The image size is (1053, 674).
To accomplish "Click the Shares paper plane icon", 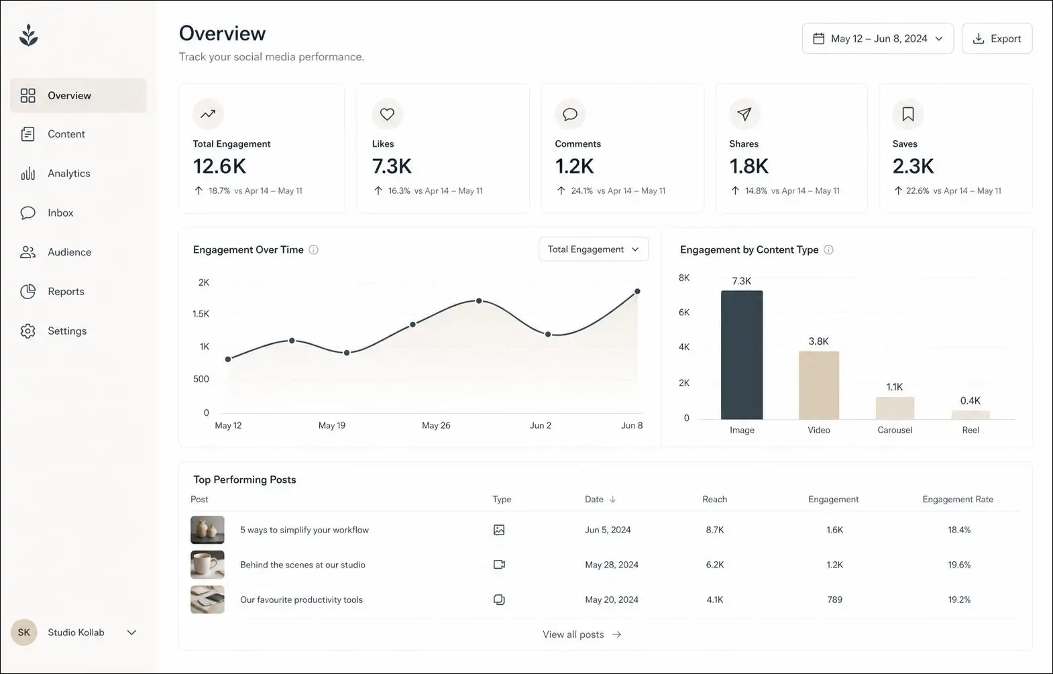I will point(744,114).
